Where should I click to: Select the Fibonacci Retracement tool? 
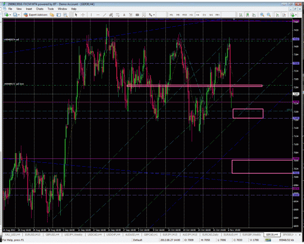pos(118,15)
